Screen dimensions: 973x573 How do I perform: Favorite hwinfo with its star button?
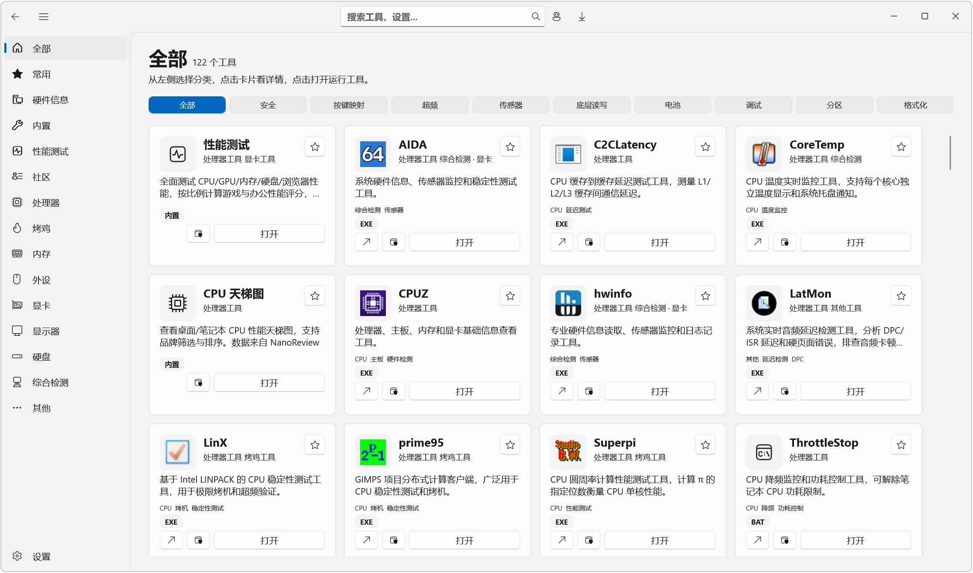[705, 296]
